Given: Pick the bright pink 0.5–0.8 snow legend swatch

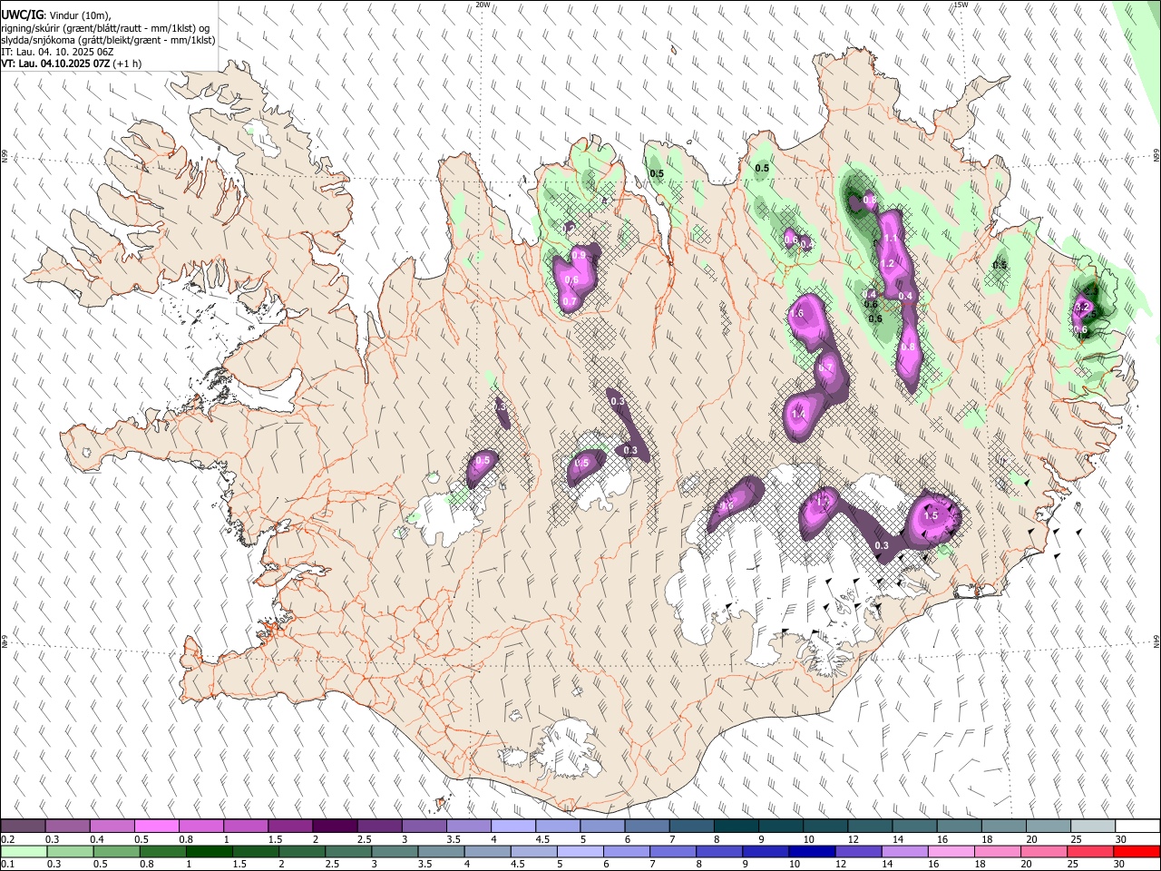Looking at the screenshot, I should coord(158,827).
